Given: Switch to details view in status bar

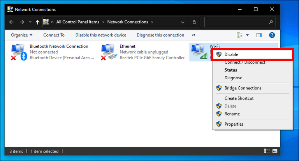Looking at the screenshot, I should pyautogui.click(x=267, y=151).
